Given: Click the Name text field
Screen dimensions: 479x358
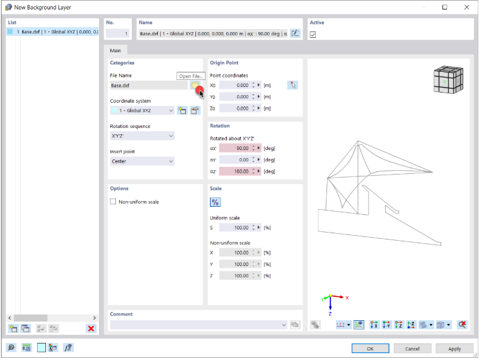Looking at the screenshot, I should pyautogui.click(x=213, y=33).
